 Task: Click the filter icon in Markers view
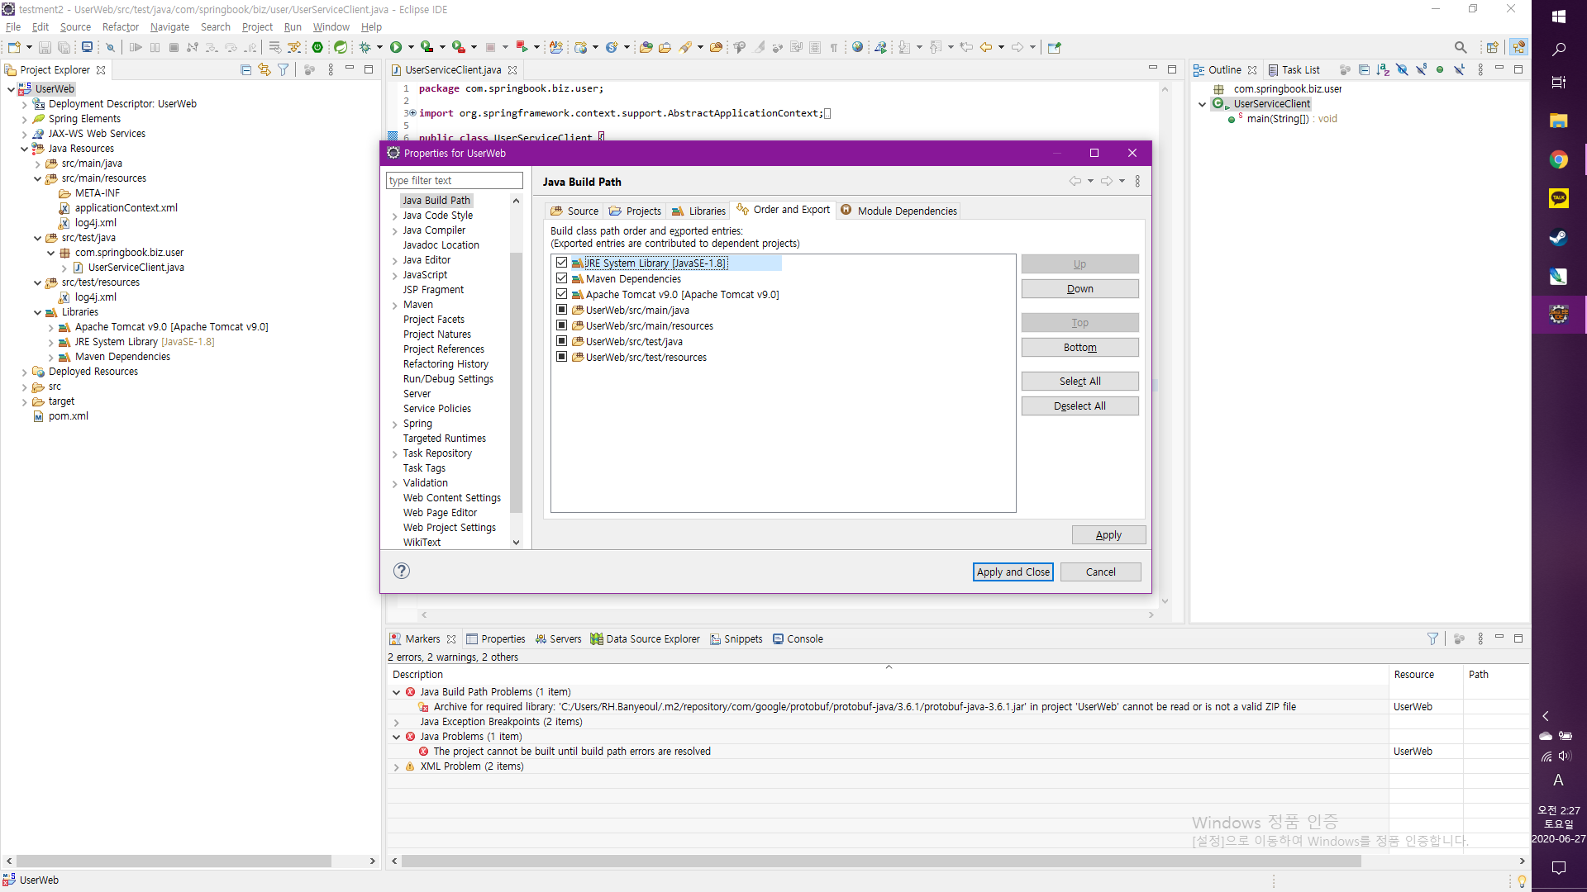(1432, 638)
